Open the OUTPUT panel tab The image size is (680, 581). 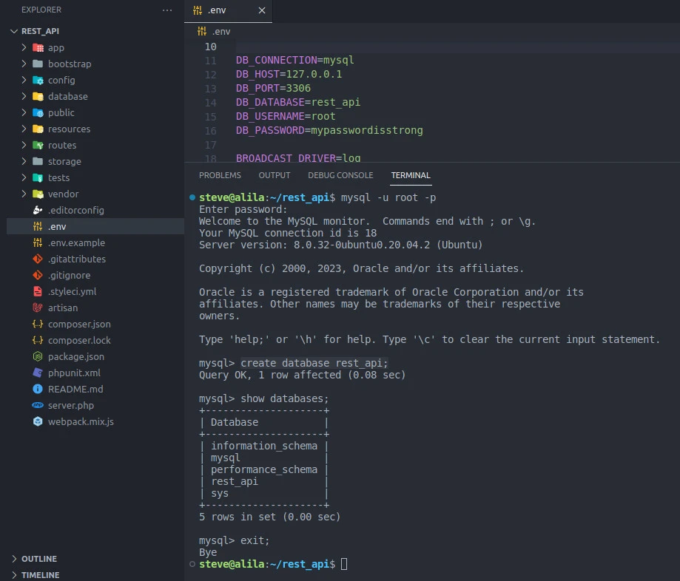click(x=275, y=175)
